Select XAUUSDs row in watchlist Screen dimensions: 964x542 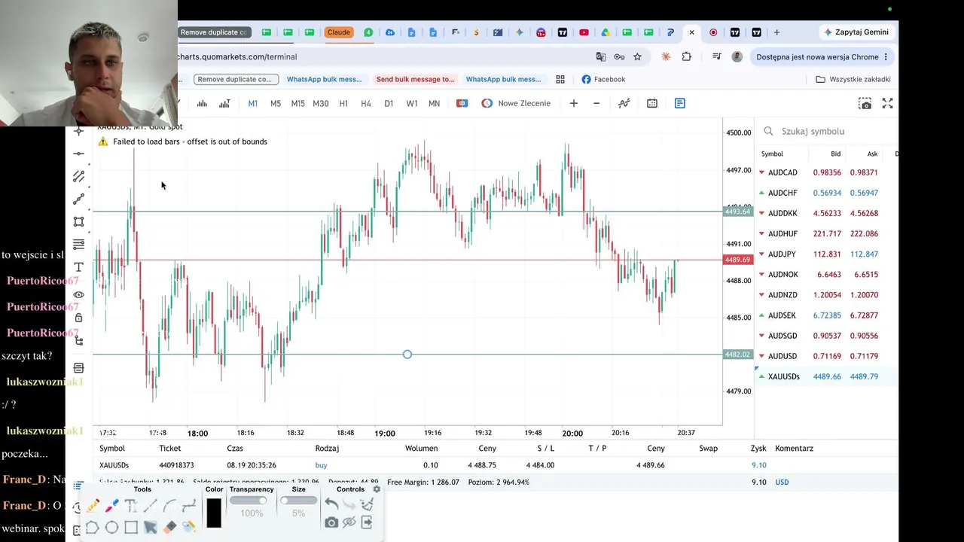(827, 376)
